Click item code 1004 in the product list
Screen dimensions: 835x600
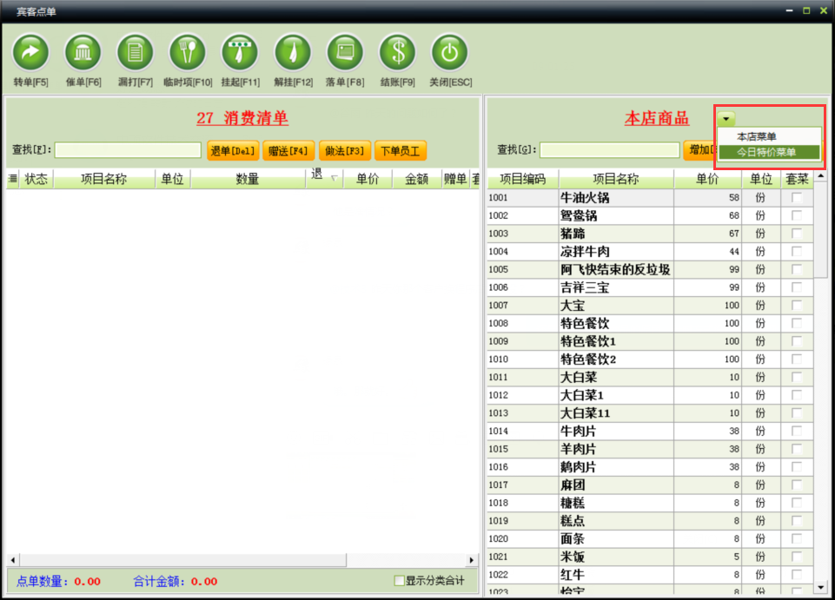point(499,251)
